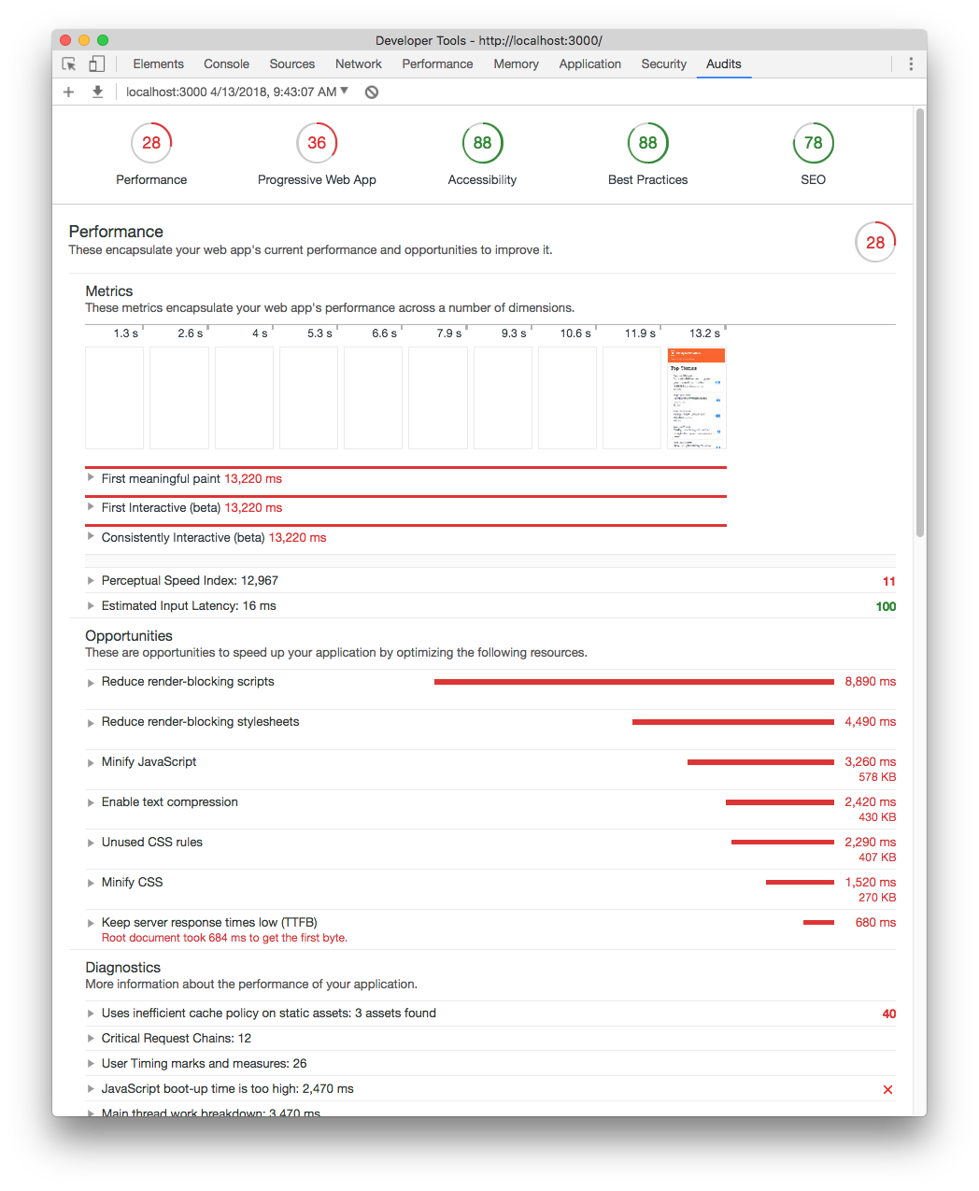This screenshot has width=979, height=1191.
Task: Expand the Critical Request Chains diagnostic
Action: click(91, 1038)
